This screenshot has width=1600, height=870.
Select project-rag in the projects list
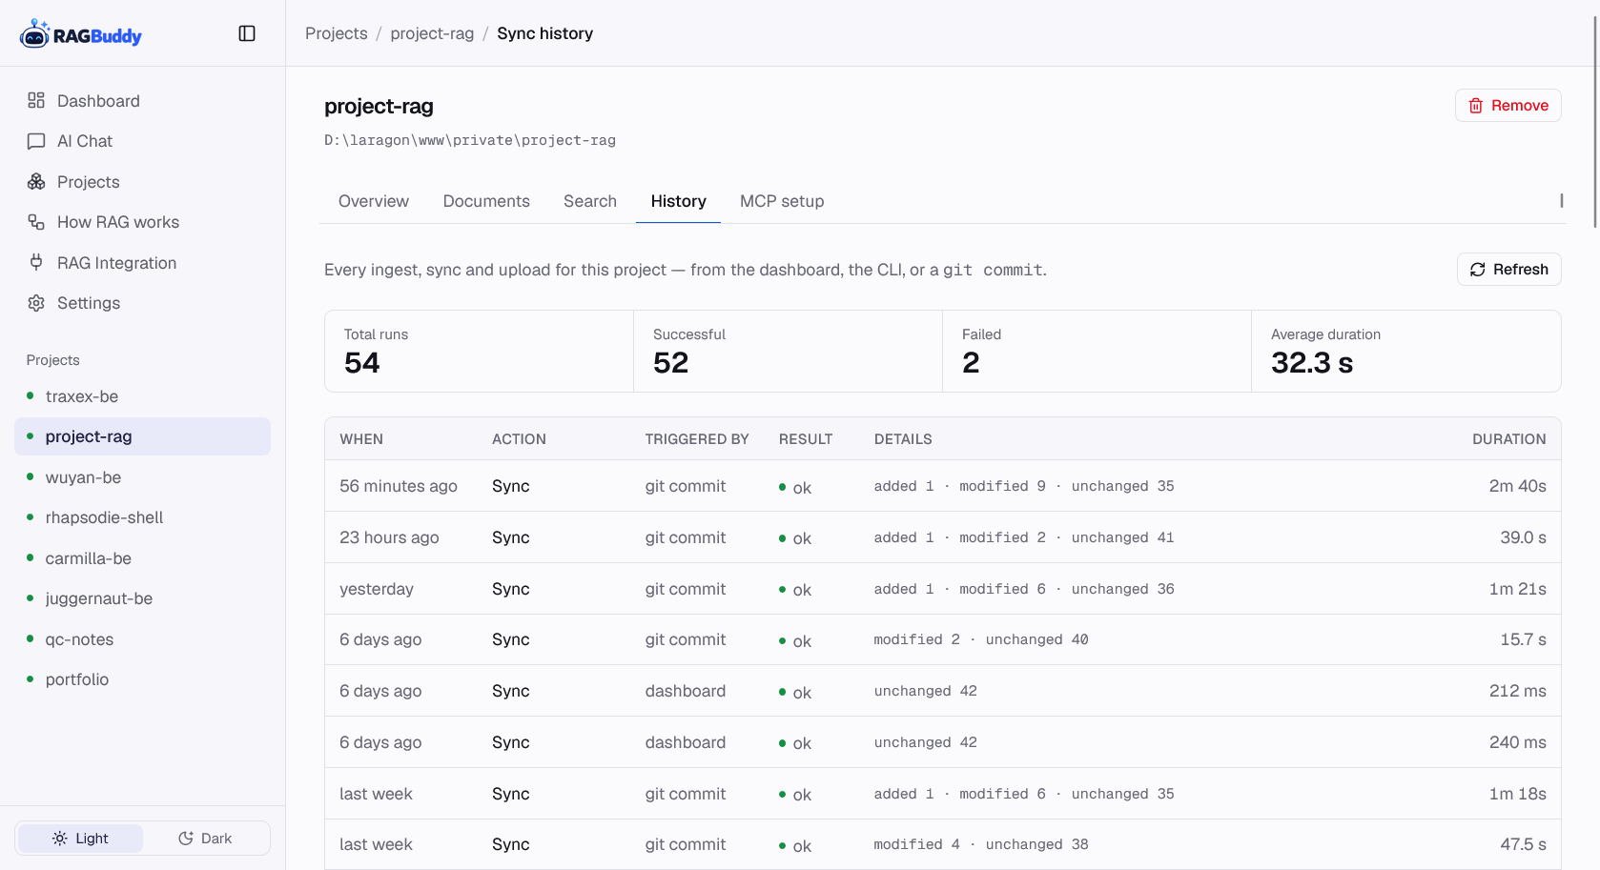[x=143, y=436]
